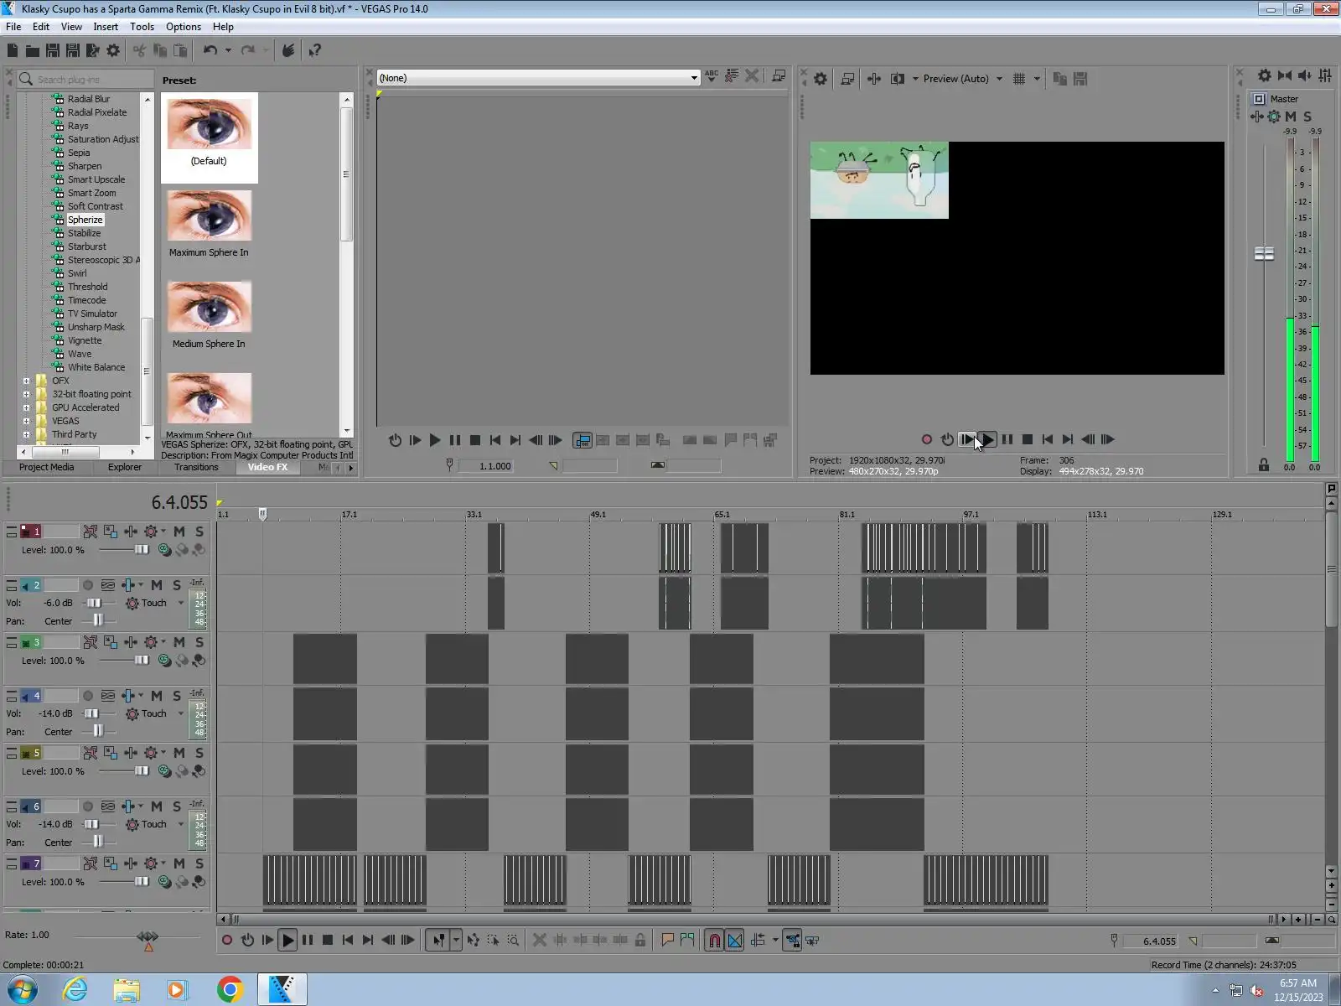Save the project using the toolbar icon
The height and width of the screenshot is (1006, 1341).
point(53,51)
